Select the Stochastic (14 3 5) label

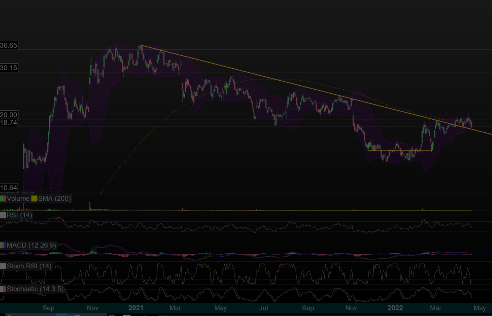[35, 289]
